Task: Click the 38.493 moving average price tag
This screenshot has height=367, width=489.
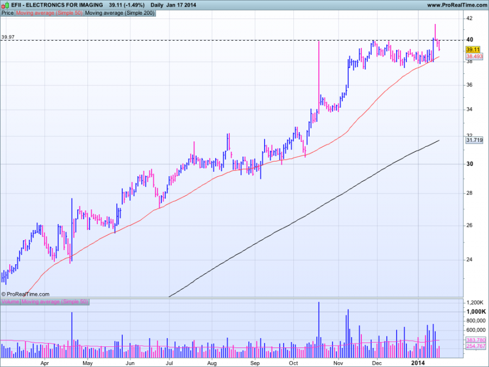Action: click(x=474, y=57)
